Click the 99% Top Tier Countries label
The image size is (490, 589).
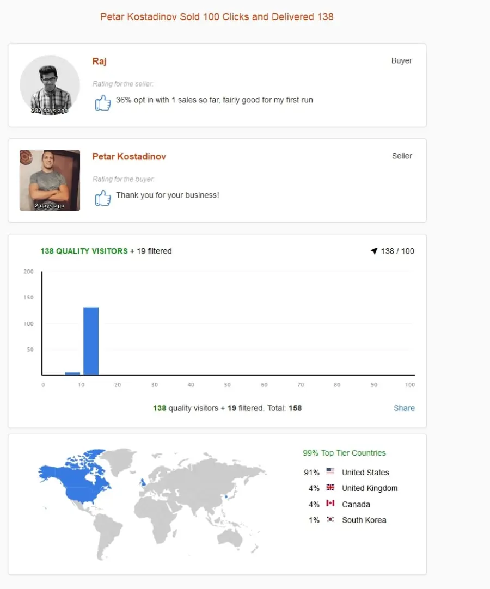(x=344, y=453)
